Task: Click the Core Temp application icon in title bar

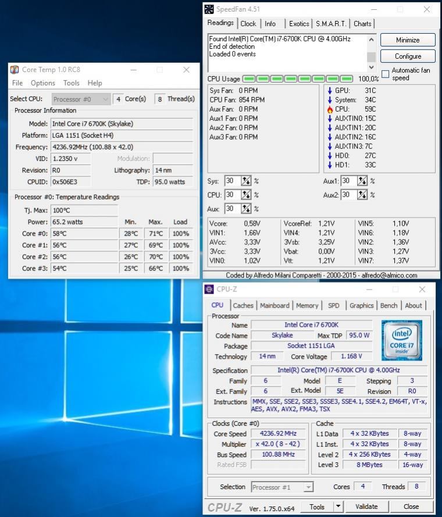Action: click(x=14, y=70)
